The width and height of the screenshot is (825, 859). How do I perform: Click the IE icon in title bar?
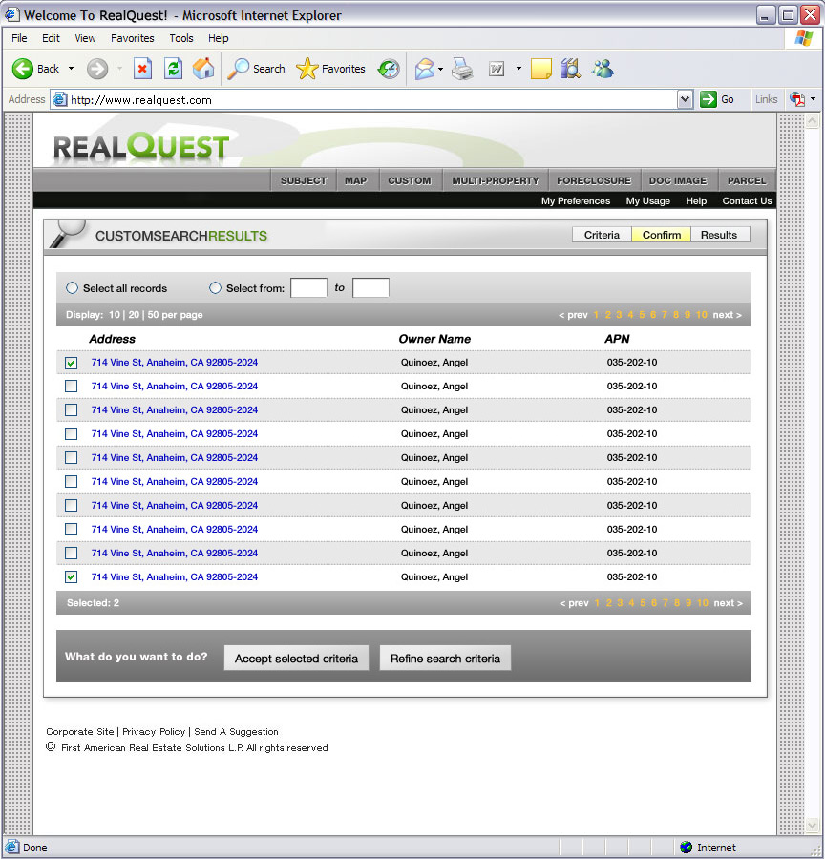point(12,14)
